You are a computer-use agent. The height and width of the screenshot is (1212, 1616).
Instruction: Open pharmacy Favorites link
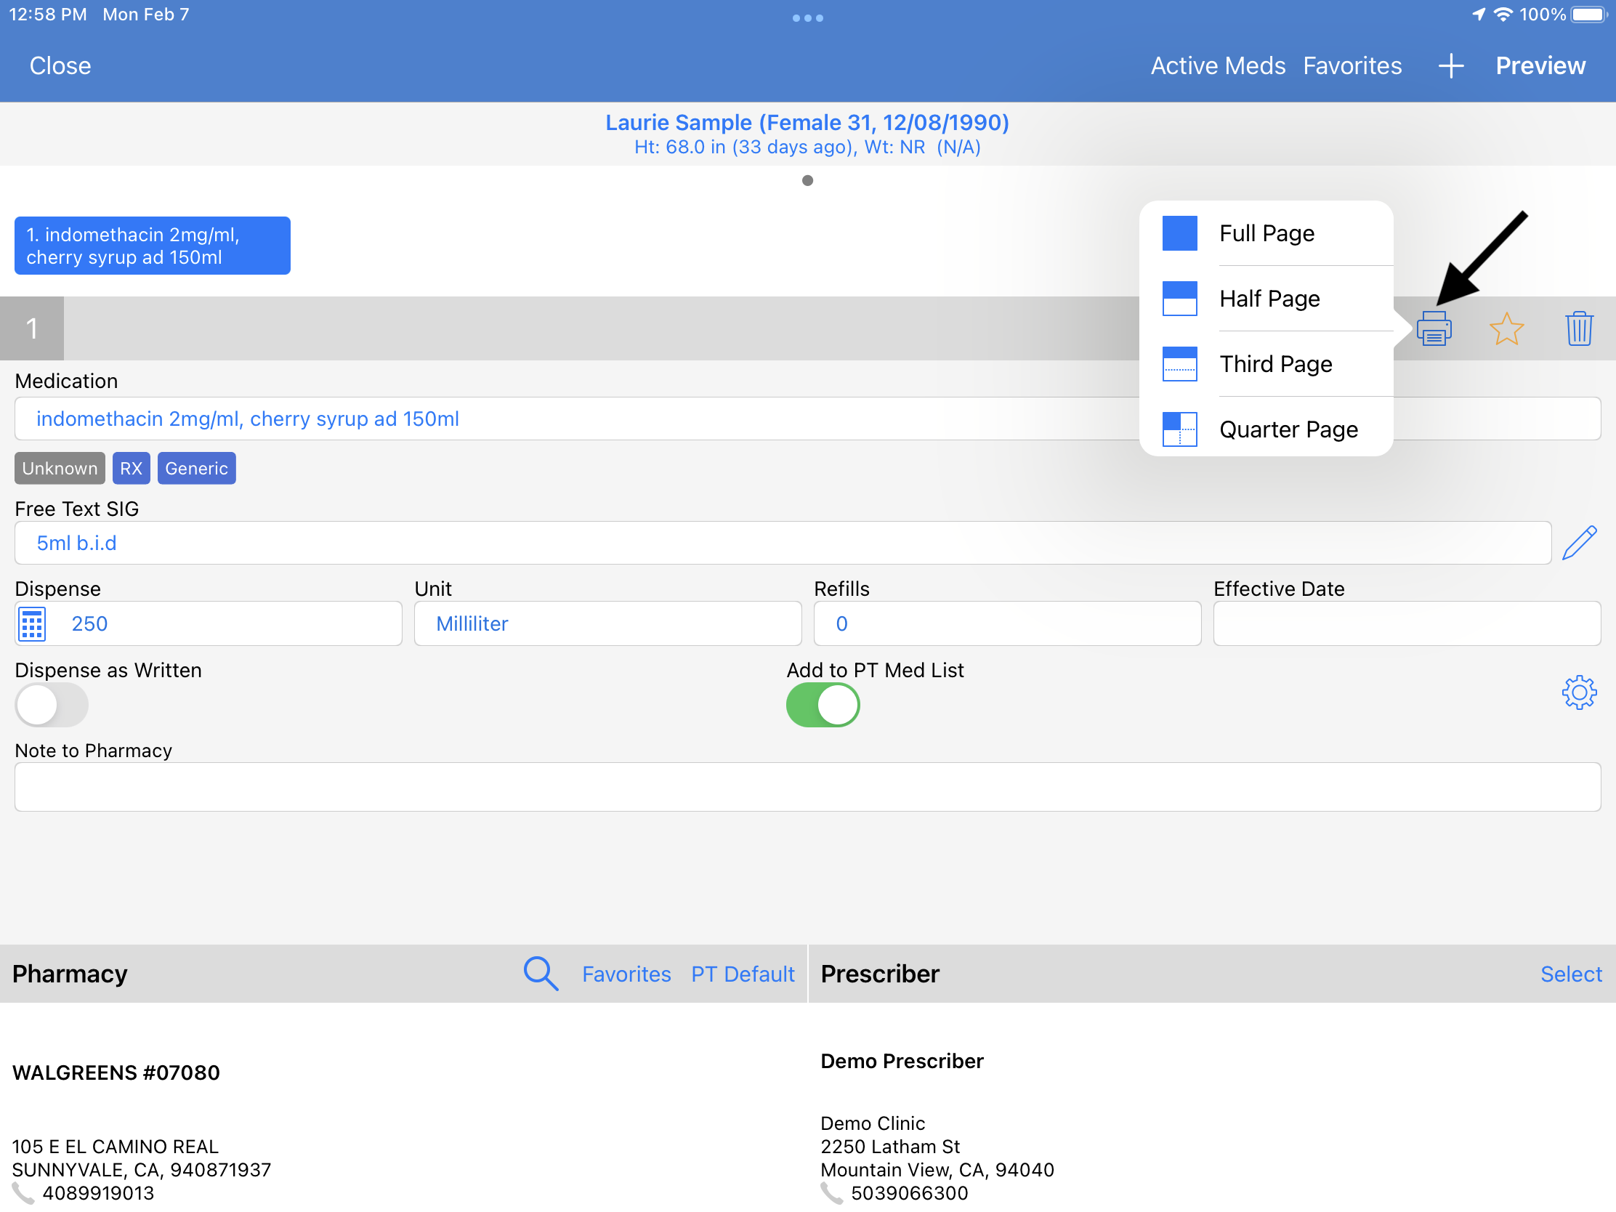click(626, 974)
